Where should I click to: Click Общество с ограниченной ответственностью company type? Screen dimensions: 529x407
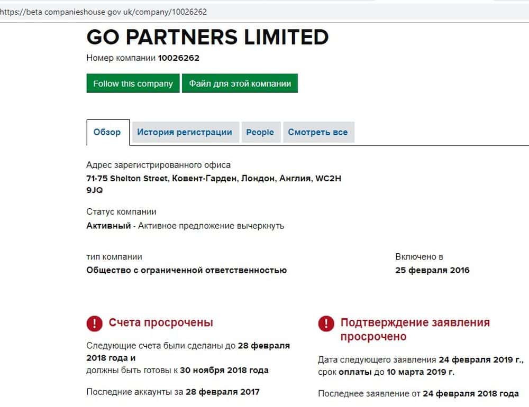pyautogui.click(x=186, y=270)
